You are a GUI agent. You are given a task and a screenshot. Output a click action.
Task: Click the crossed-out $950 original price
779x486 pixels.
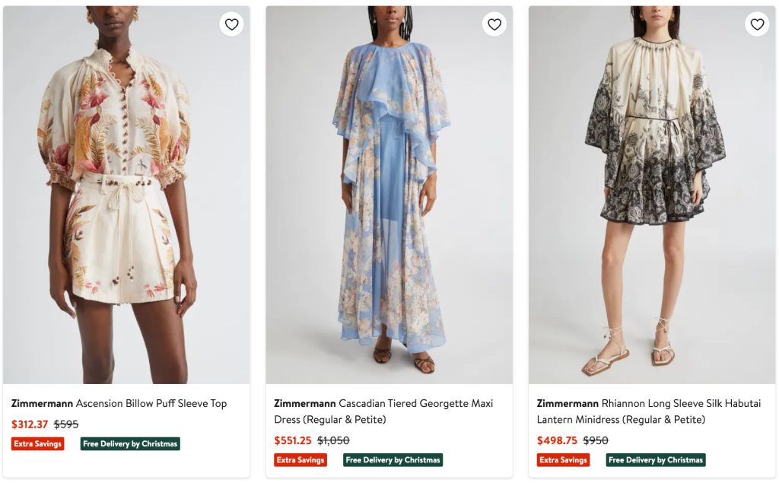tap(596, 440)
